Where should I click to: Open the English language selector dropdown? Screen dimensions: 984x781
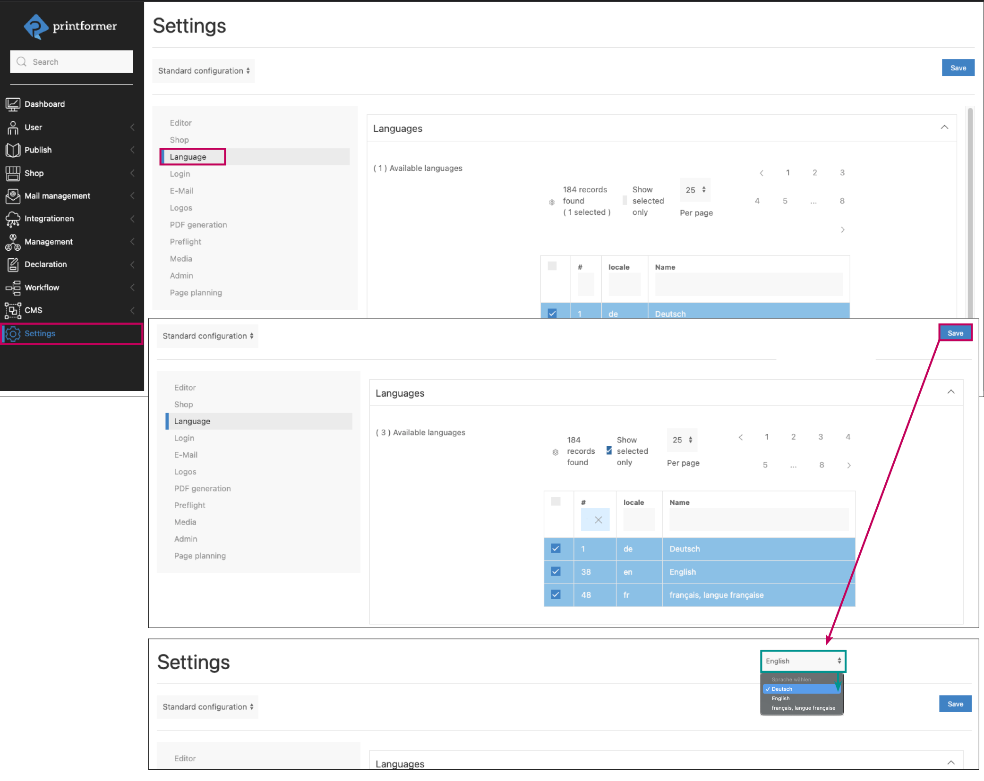point(803,661)
